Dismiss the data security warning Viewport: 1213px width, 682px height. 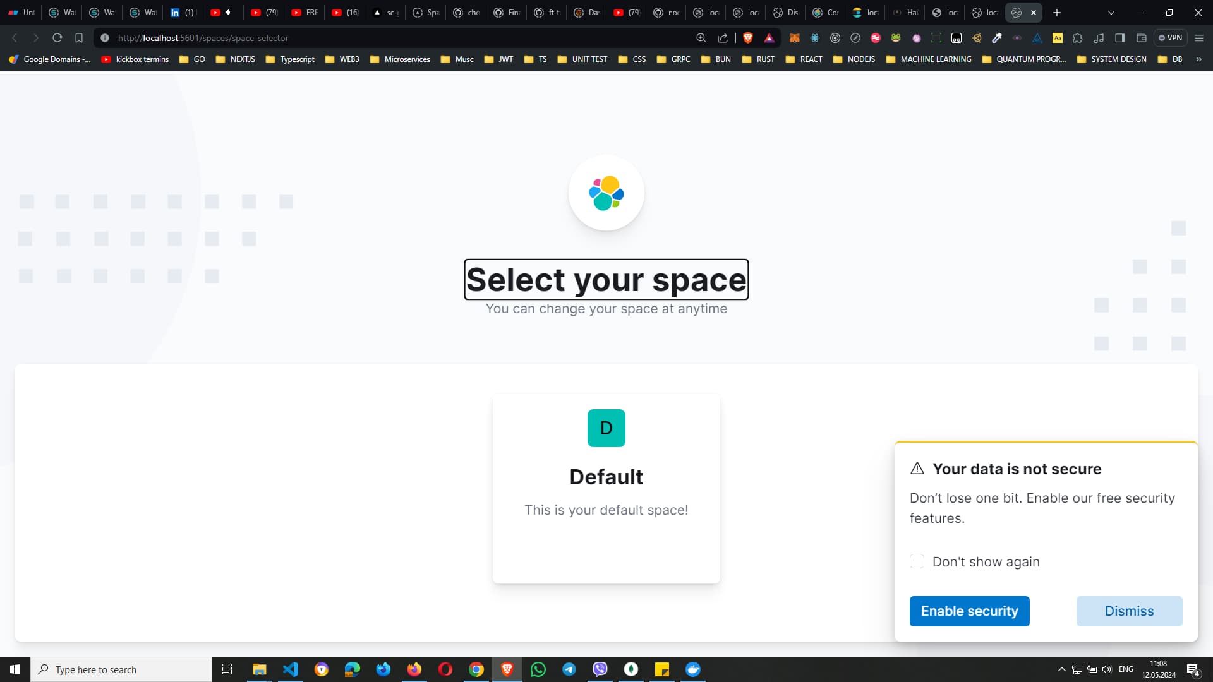pos(1129,611)
